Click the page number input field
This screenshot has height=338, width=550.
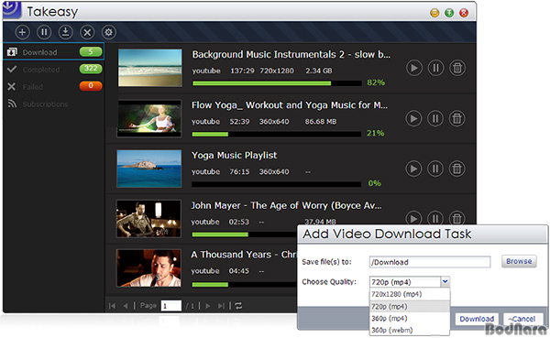pyautogui.click(x=171, y=306)
